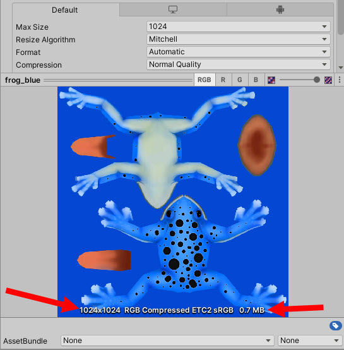Show only the G channel
Screen dimensions: 344x350
[240, 80]
